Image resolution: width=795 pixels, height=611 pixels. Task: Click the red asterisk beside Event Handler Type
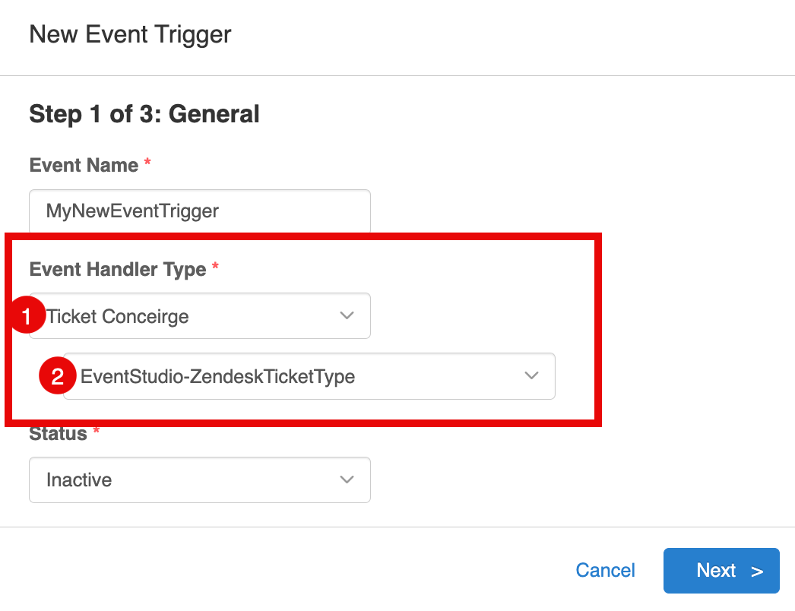tap(216, 266)
